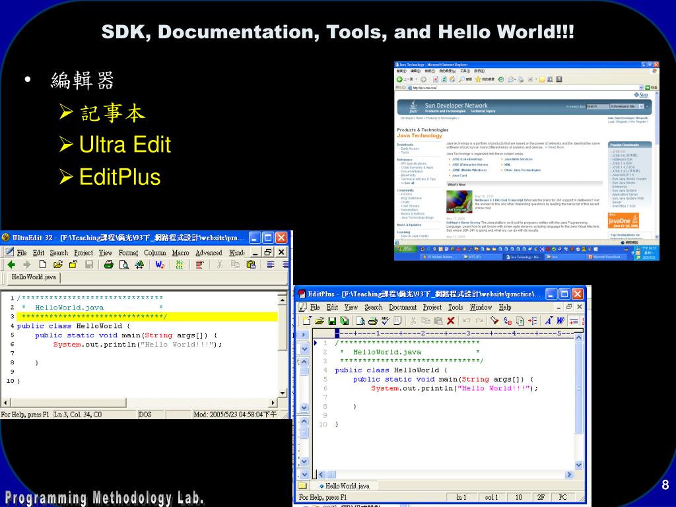Viewport: 676px width, 507px height.
Task: Open UltraEdit Advanced menu
Action: 209,253
